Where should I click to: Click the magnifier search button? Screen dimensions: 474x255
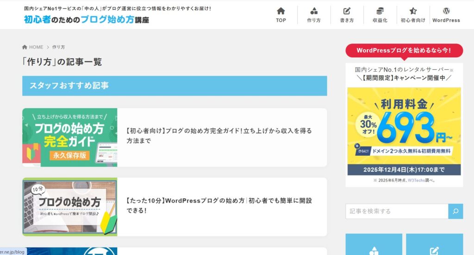pyautogui.click(x=455, y=211)
